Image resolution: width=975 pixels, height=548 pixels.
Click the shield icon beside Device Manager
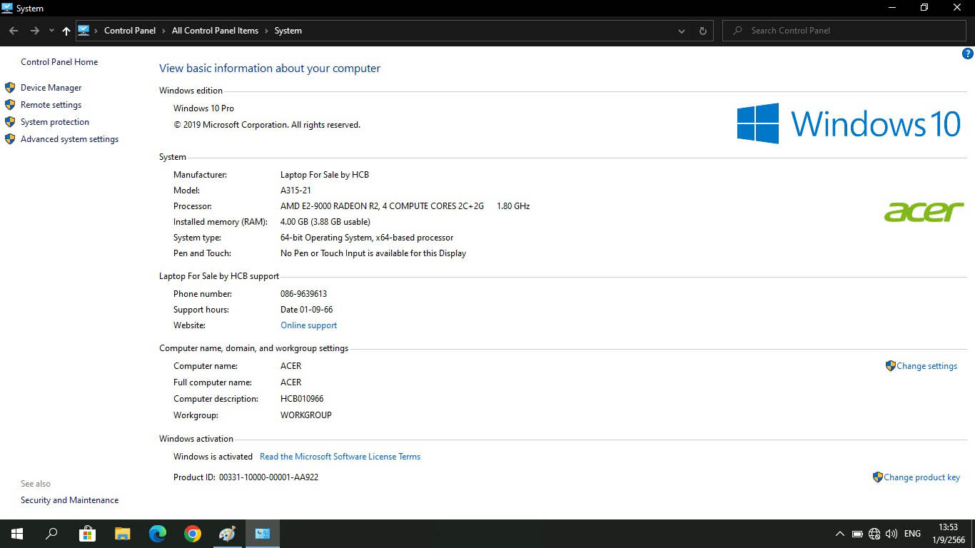tap(10, 88)
